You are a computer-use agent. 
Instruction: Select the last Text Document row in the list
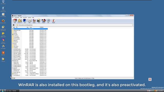(x=30, y=75)
